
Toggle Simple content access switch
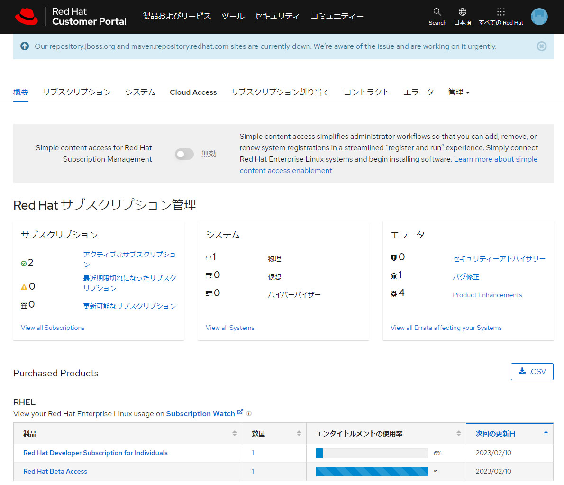[184, 154]
